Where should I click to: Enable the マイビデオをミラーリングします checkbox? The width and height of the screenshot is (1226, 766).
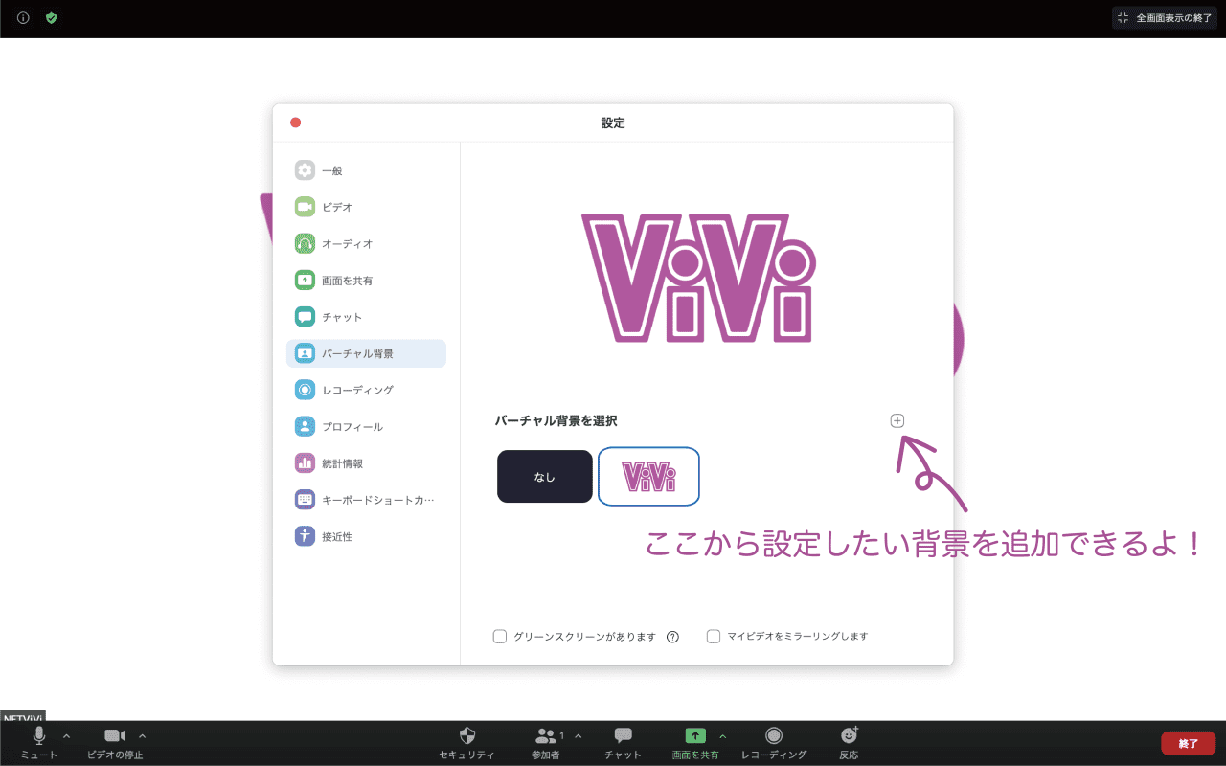(714, 636)
